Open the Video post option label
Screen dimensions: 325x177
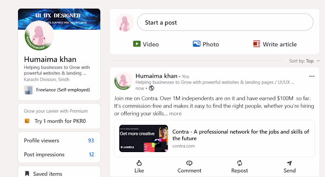pyautogui.click(x=151, y=44)
